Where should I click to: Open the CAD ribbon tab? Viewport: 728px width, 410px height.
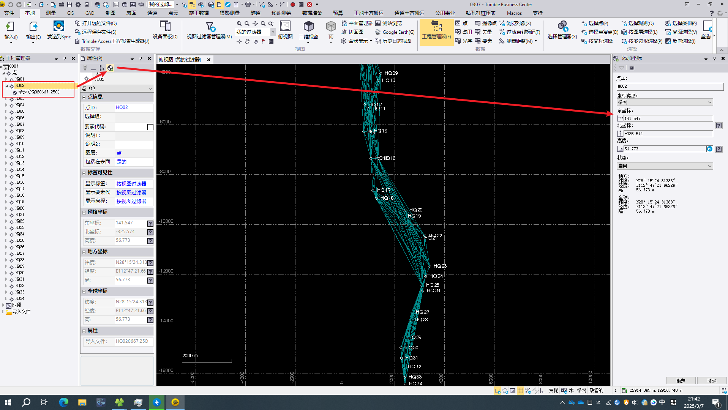pos(90,13)
